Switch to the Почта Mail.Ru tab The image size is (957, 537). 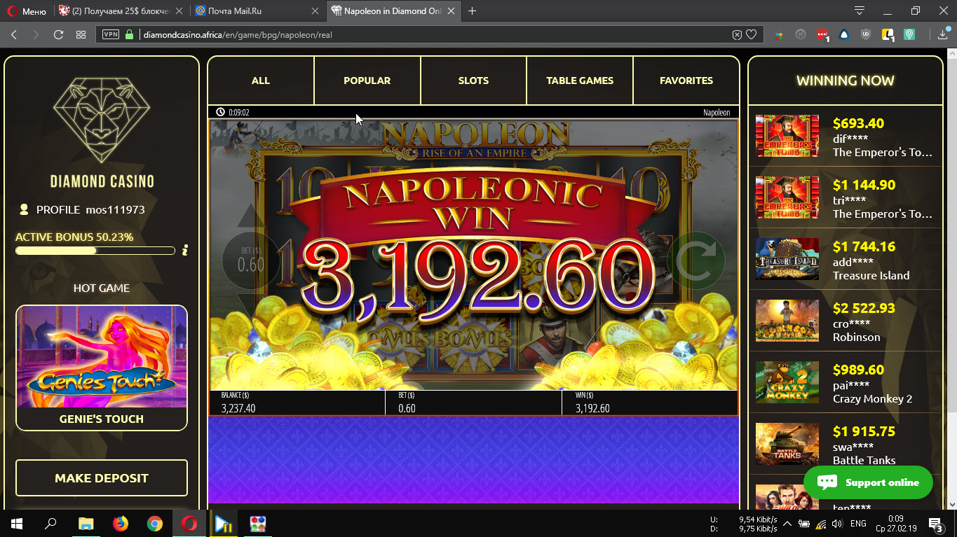257,11
